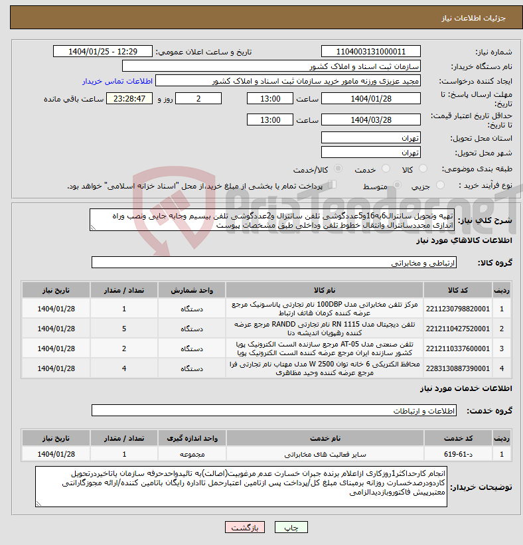Screen dimensions: 523x545
Task: Click the delivery province field تهران
Action: tap(371, 137)
